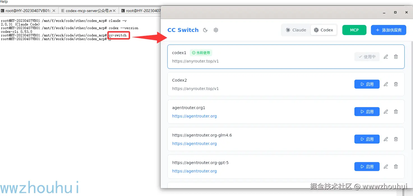Enable the Codex2 provider
Screen dimensions: 413x196
tap(367, 84)
